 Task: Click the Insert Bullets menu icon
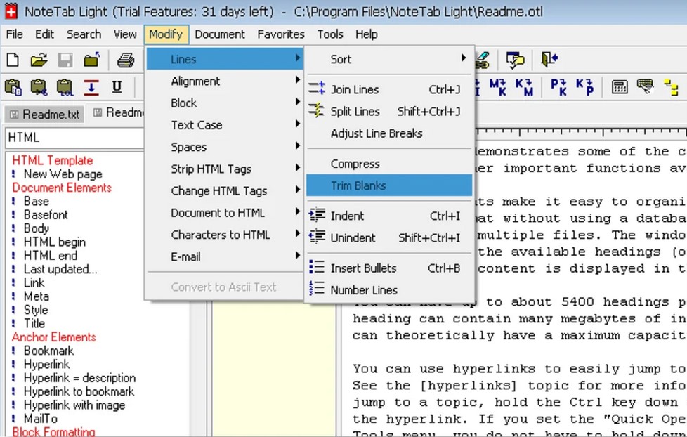pyautogui.click(x=317, y=267)
